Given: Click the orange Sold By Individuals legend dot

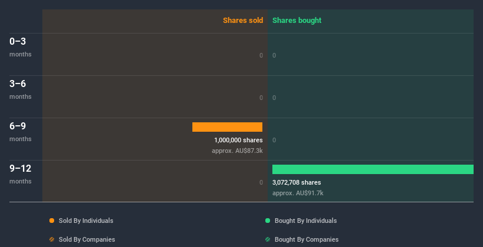Looking at the screenshot, I should coord(52,221).
